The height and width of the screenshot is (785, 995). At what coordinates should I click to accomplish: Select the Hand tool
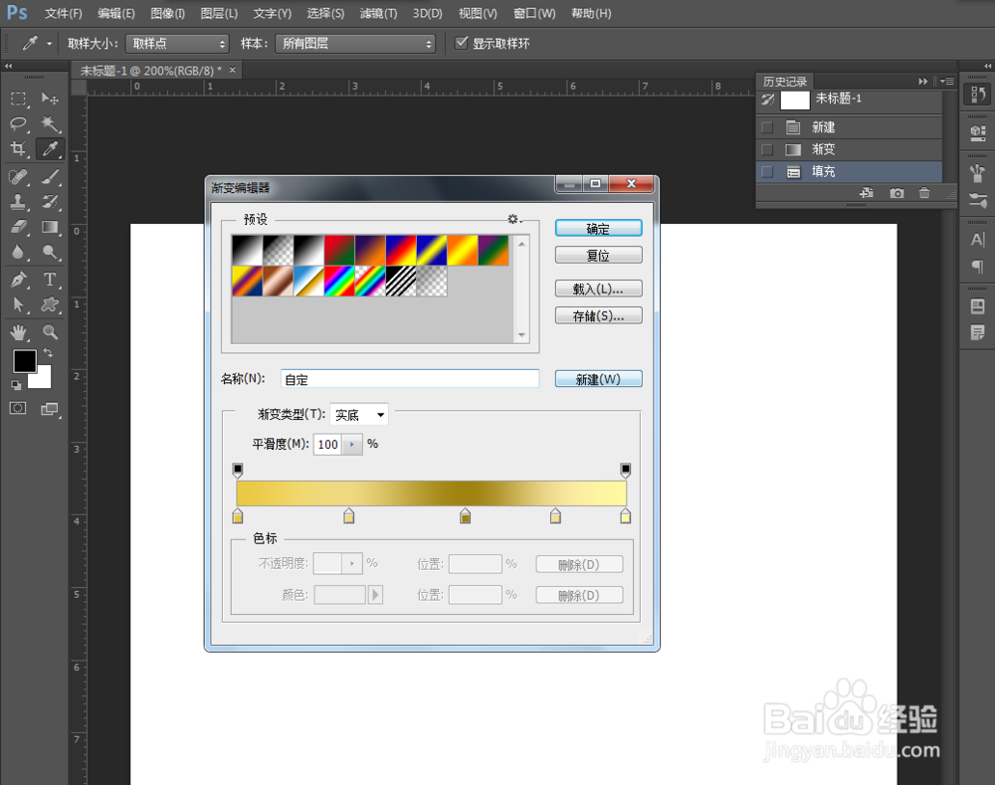(18, 332)
